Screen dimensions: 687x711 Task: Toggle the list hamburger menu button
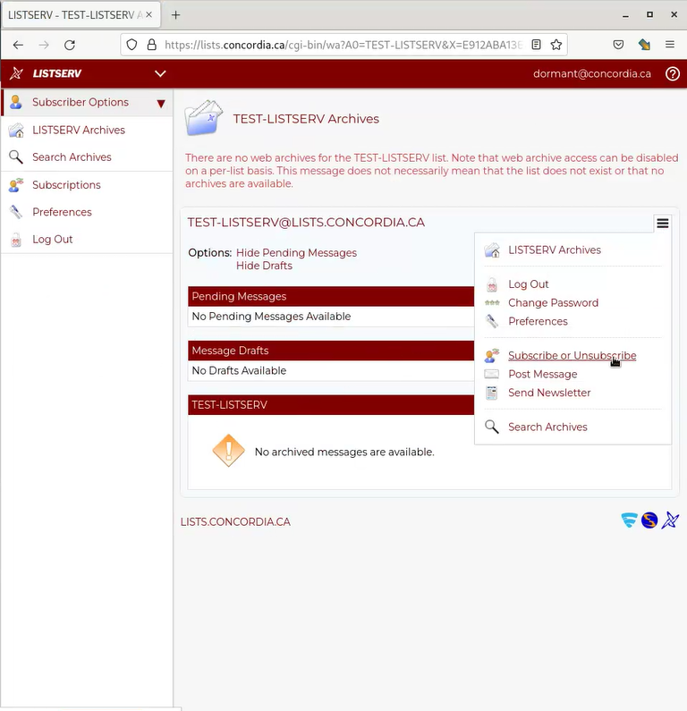(x=663, y=223)
